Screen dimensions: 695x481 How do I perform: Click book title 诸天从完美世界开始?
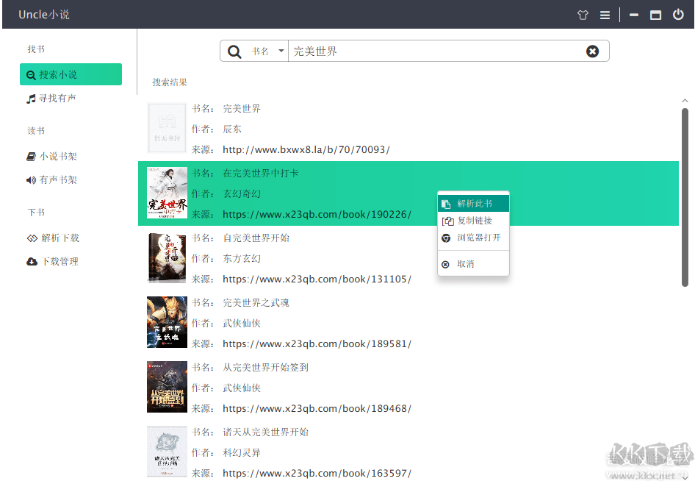point(265,432)
